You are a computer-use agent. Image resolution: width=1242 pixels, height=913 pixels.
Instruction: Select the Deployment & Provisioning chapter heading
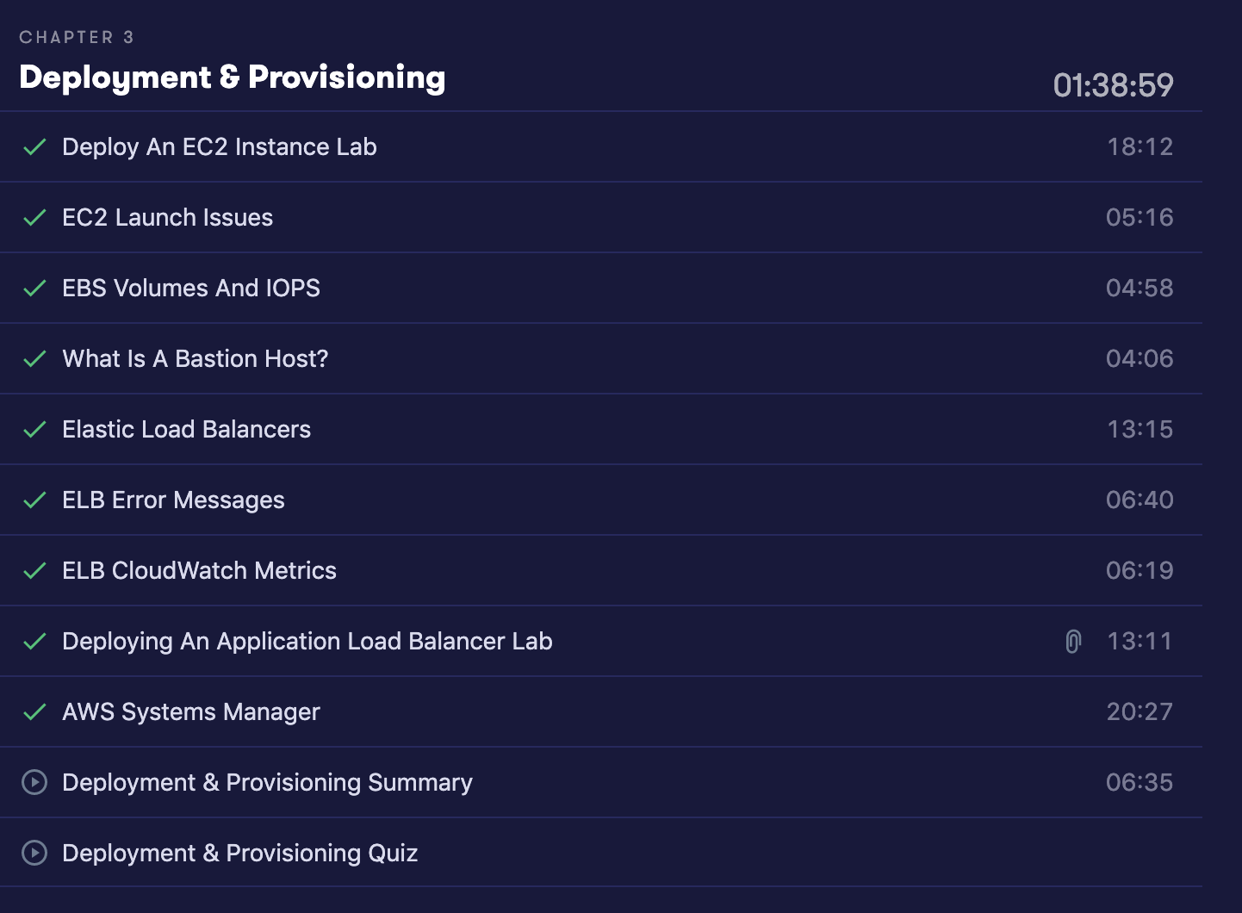[x=233, y=78]
